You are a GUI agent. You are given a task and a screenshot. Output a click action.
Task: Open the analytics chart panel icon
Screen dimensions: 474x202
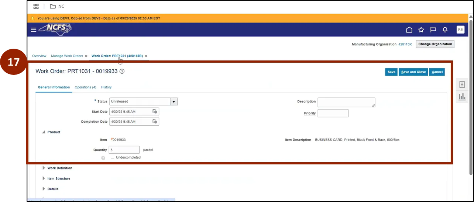[462, 97]
